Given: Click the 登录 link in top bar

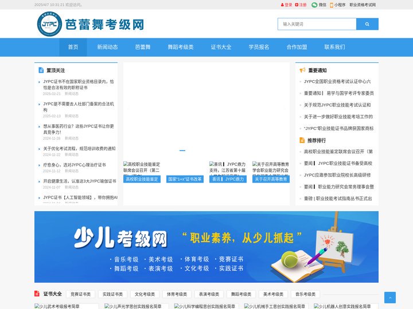Looking at the screenshot, I should tap(289, 5).
